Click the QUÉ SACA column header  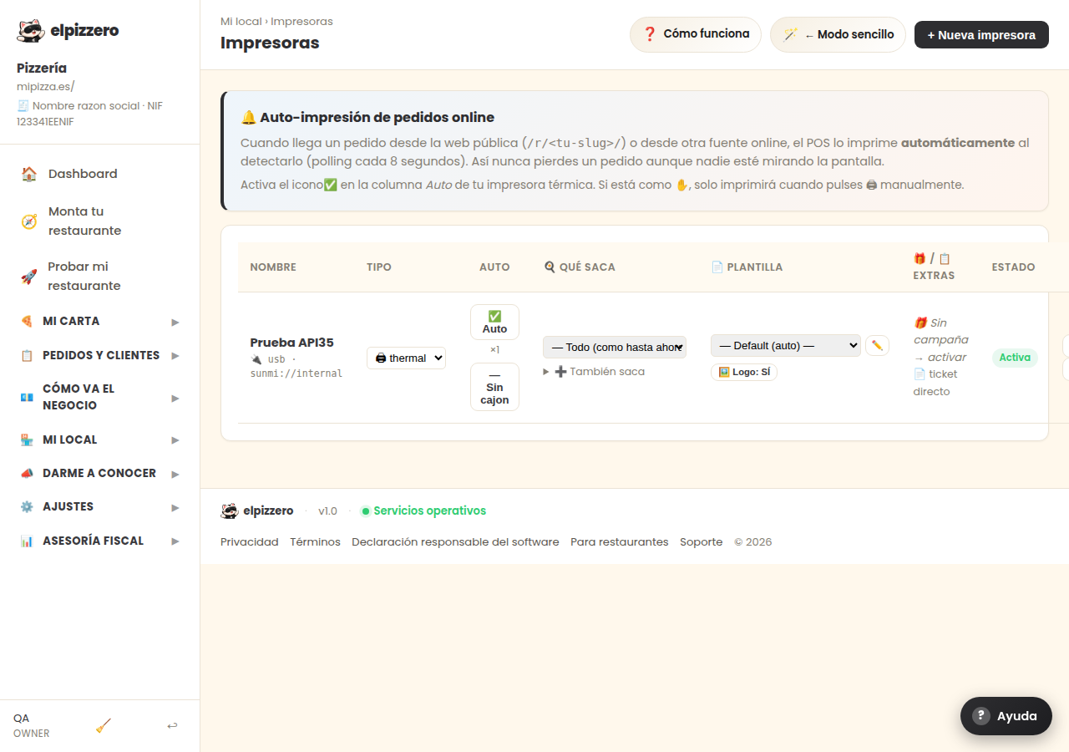[580, 267]
